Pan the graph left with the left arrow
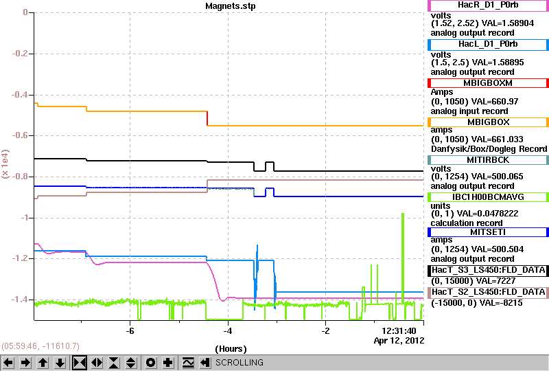Image resolution: width=549 pixels, height=371 pixels. tap(8, 363)
